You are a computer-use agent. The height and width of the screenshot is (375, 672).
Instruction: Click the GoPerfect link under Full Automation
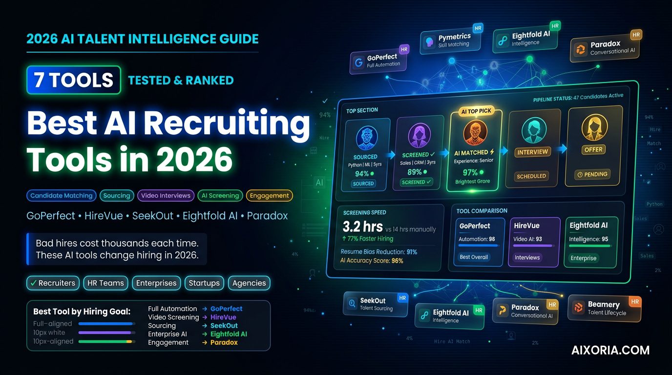[226, 309]
